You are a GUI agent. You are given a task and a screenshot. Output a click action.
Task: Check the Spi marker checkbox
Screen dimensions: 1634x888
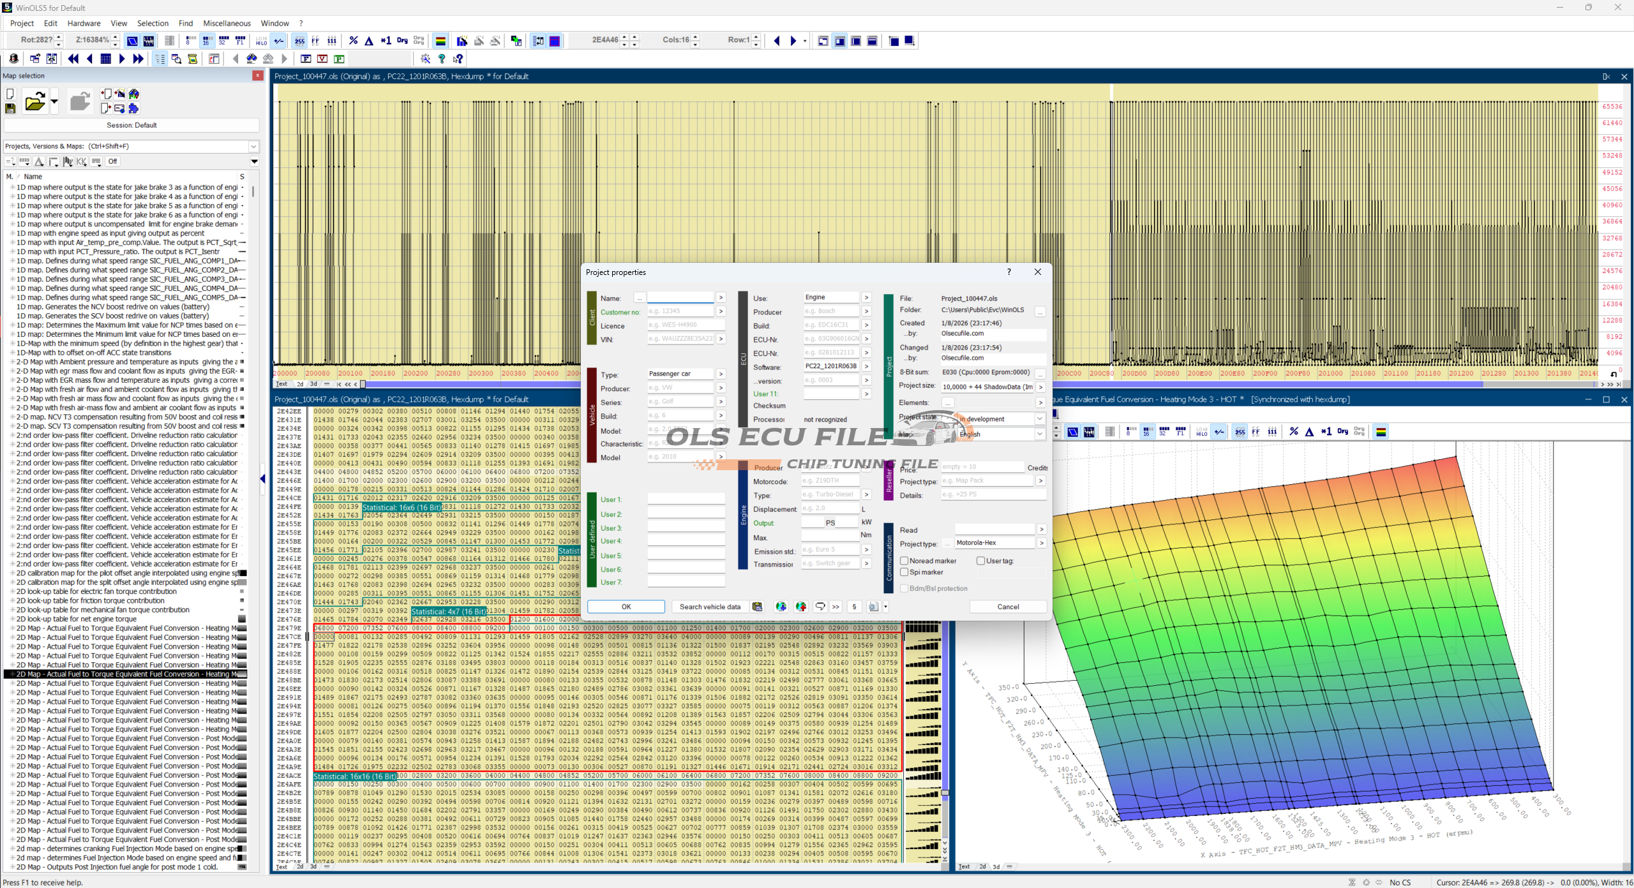click(x=904, y=572)
